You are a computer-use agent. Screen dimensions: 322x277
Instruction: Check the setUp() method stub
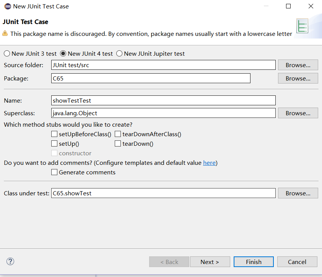coord(54,144)
